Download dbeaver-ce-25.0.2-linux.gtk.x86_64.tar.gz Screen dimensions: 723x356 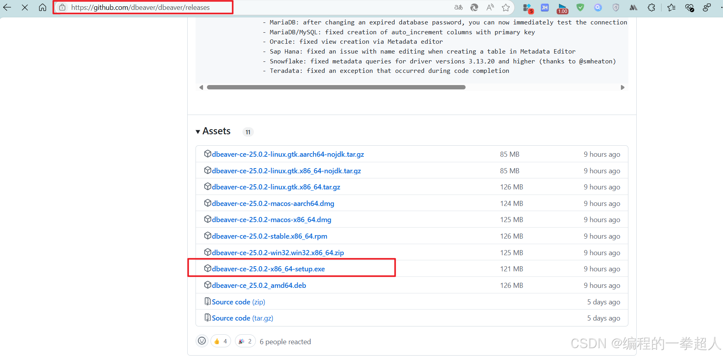point(276,187)
